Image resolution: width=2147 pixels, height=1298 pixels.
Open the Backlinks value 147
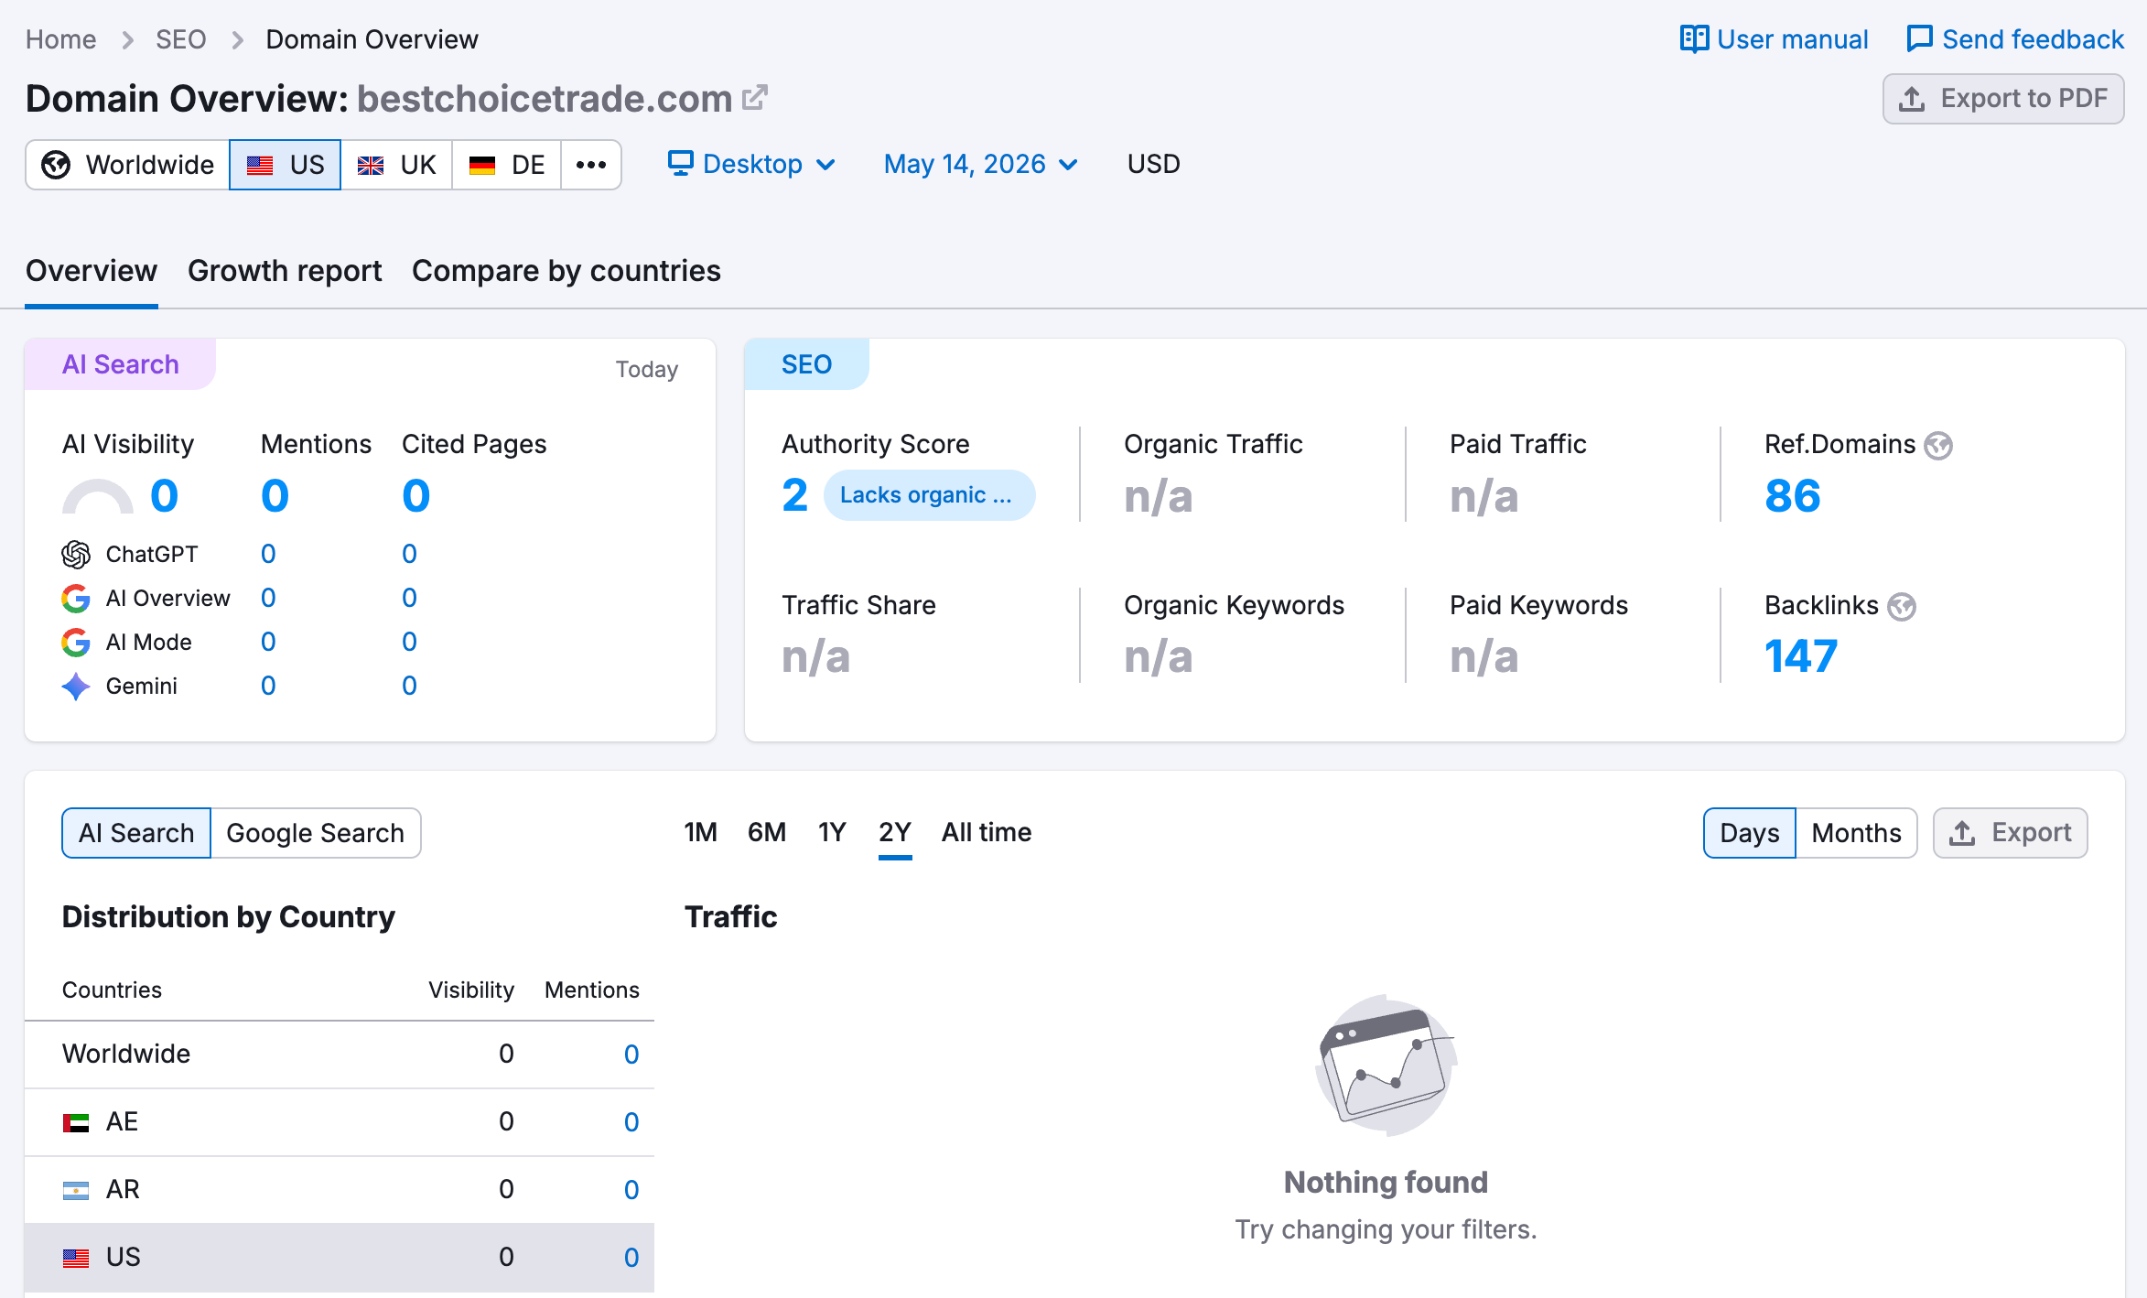point(1800,656)
